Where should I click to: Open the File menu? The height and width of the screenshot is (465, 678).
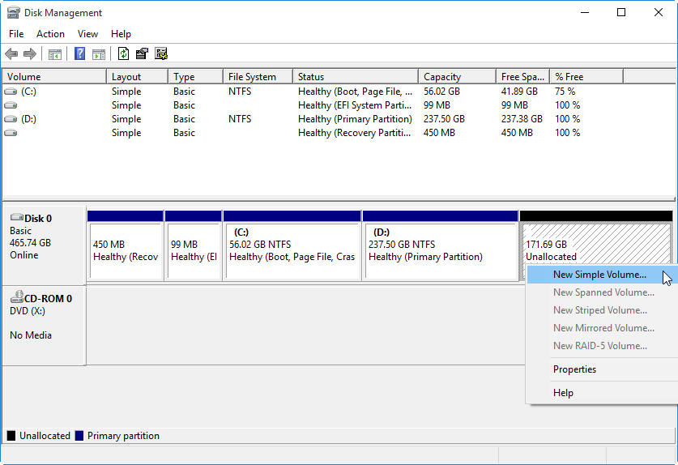point(16,34)
